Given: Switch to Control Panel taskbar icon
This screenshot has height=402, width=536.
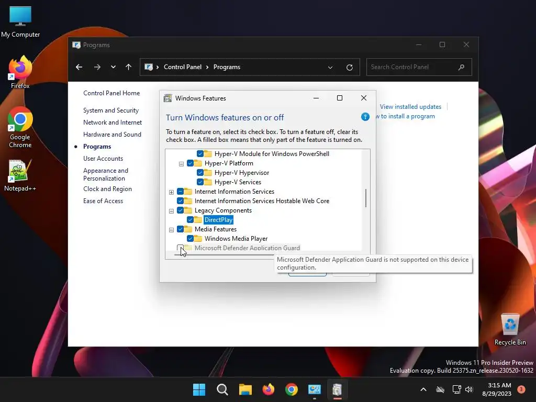Looking at the screenshot, I should tap(315, 389).
